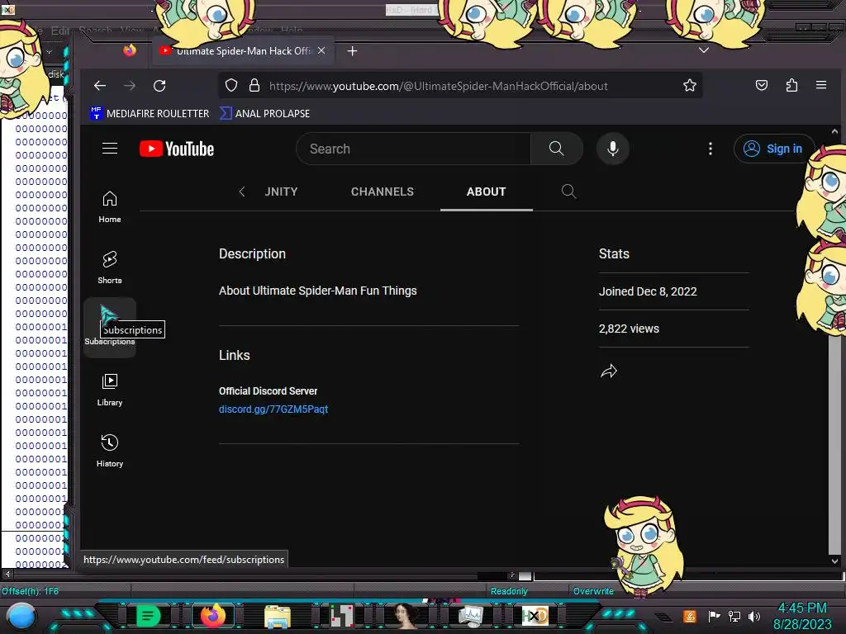Open the network tray icon

tap(734, 616)
